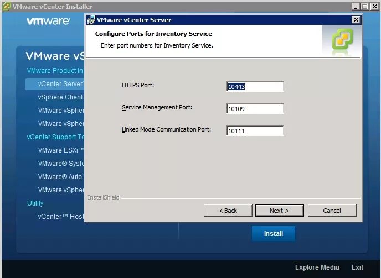The height and width of the screenshot is (278, 381).
Task: Edit the Linked Mode Communication Port field
Action: point(255,131)
